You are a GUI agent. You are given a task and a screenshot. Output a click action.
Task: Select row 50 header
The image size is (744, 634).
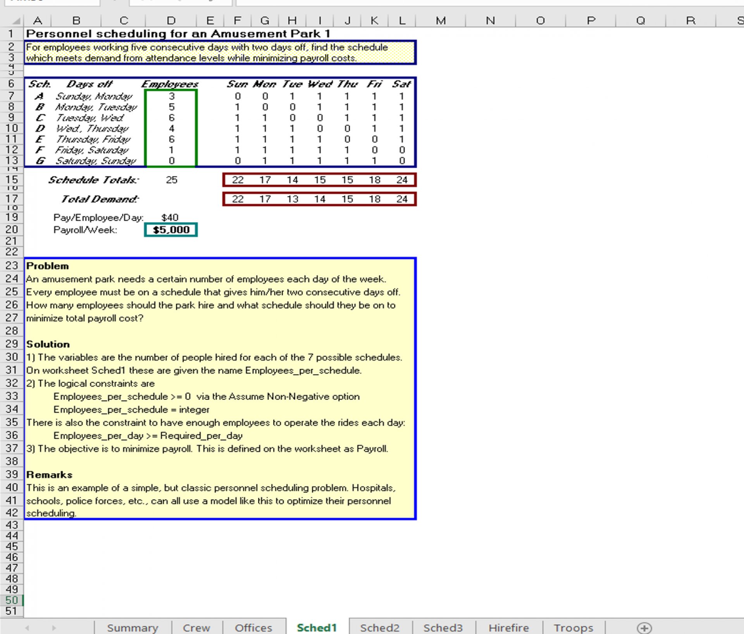[11, 600]
